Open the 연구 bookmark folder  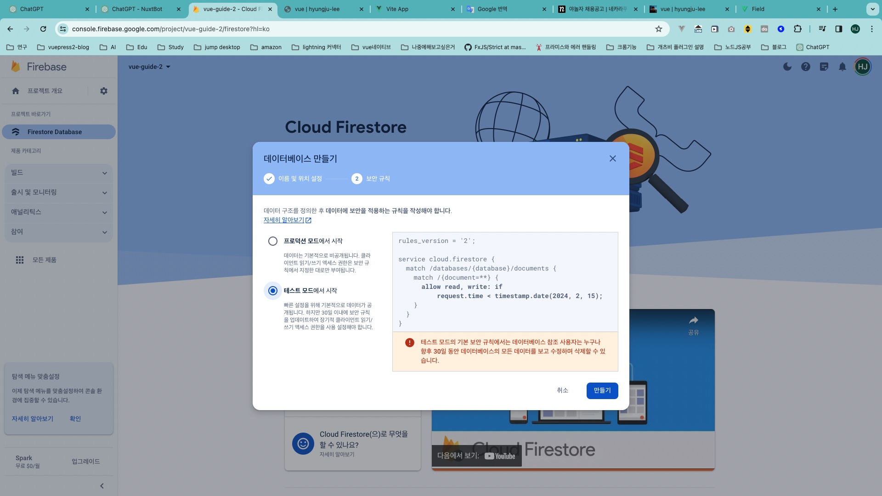(17, 47)
